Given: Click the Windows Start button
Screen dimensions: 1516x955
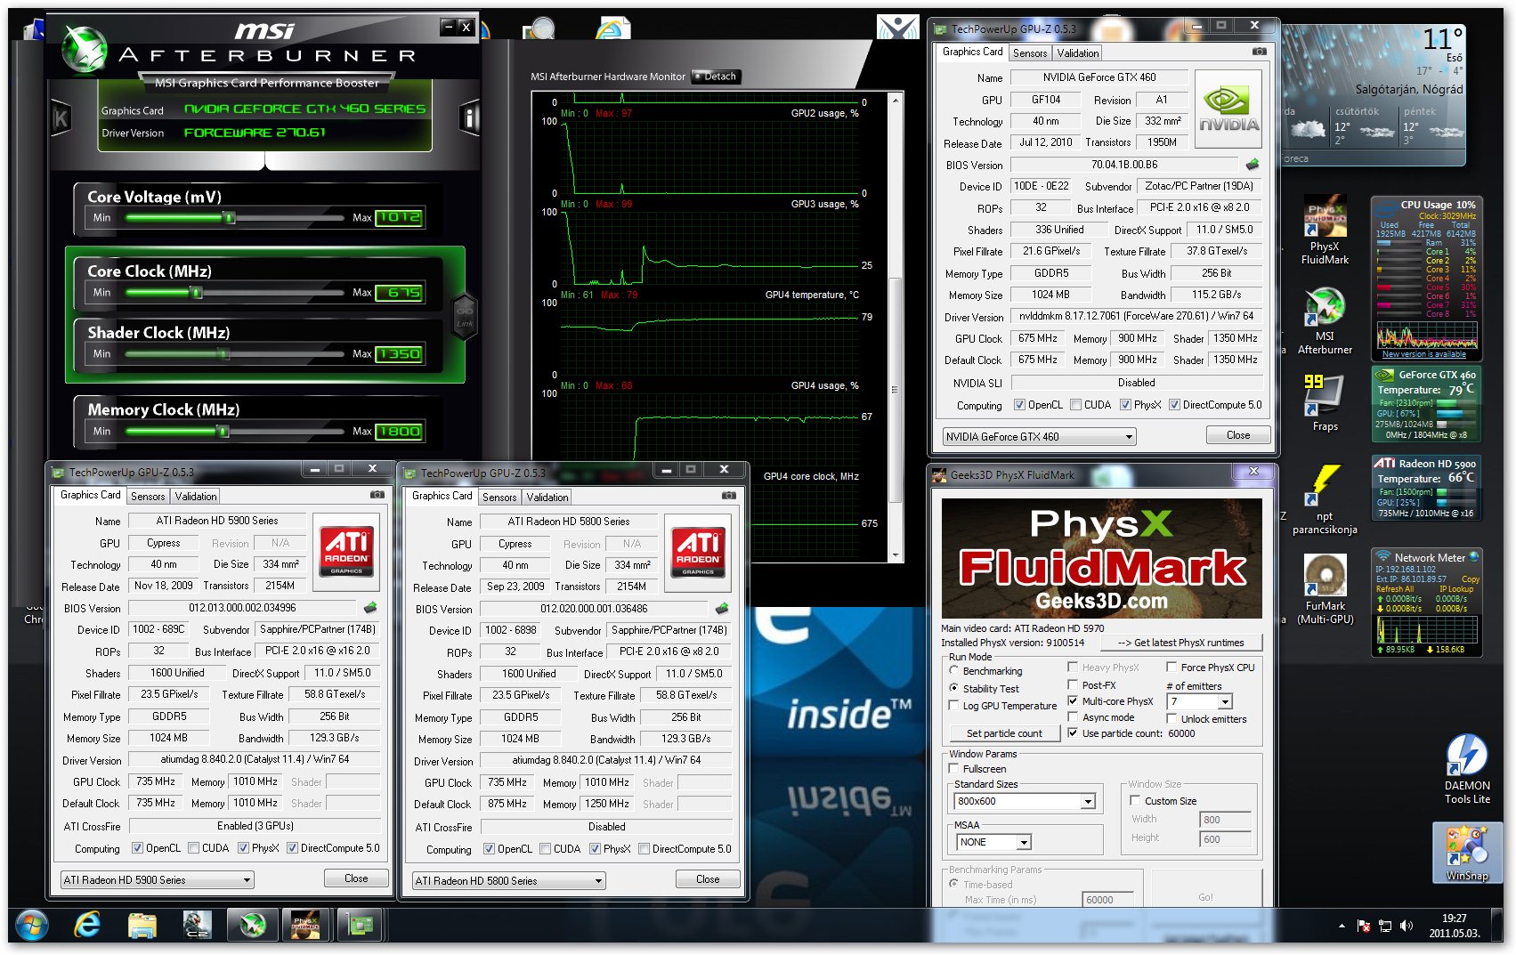Looking at the screenshot, I should (x=31, y=926).
